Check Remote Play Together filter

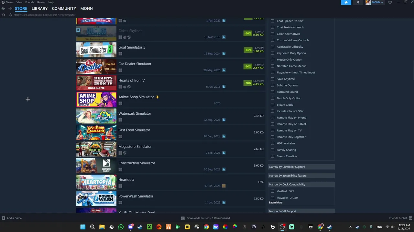[x=272, y=137]
